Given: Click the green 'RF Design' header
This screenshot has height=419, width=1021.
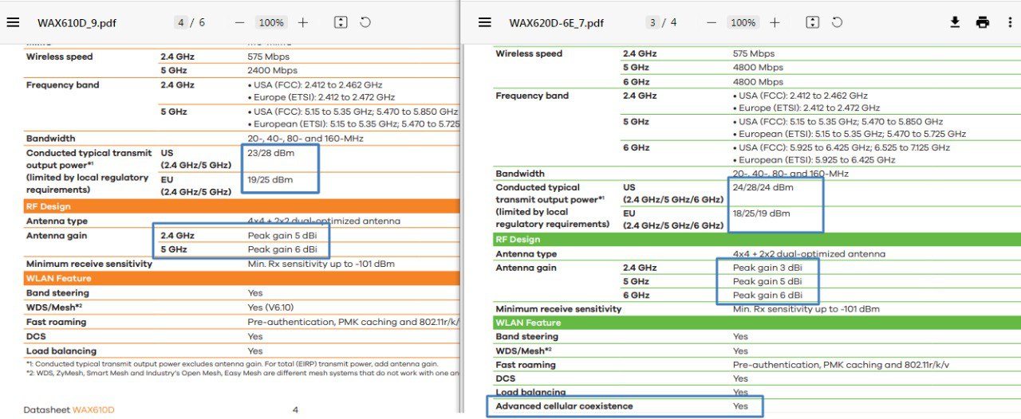Looking at the screenshot, I should click(518, 239).
